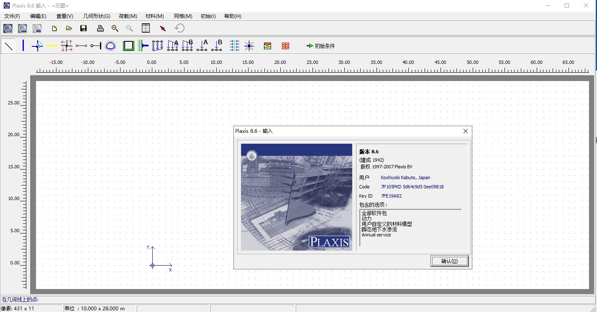Pick the Interface tool with red arrows
Image resolution: width=597 pixels, height=312 pixels.
67,46
